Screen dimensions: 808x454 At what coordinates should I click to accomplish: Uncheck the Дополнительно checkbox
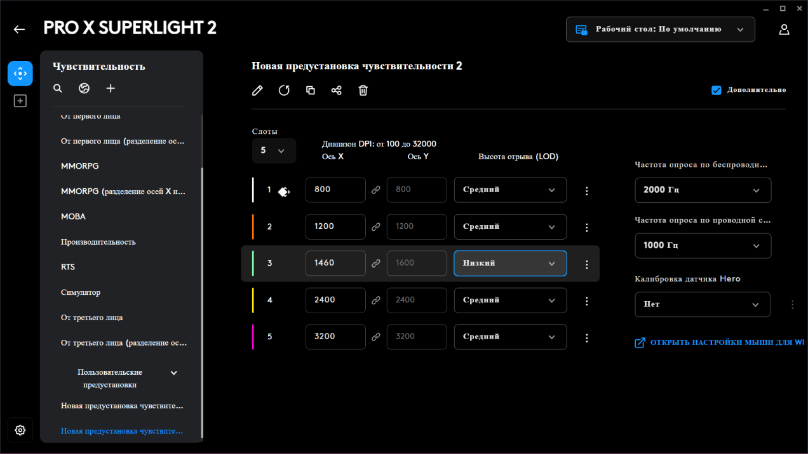click(717, 90)
